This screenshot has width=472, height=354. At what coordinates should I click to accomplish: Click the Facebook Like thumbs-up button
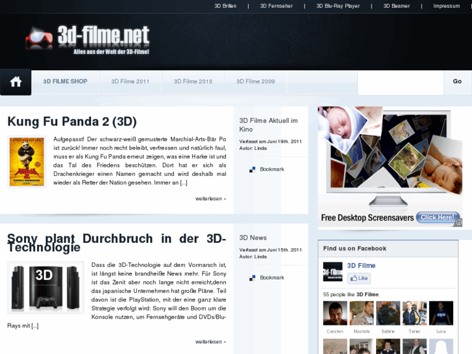pos(359,278)
